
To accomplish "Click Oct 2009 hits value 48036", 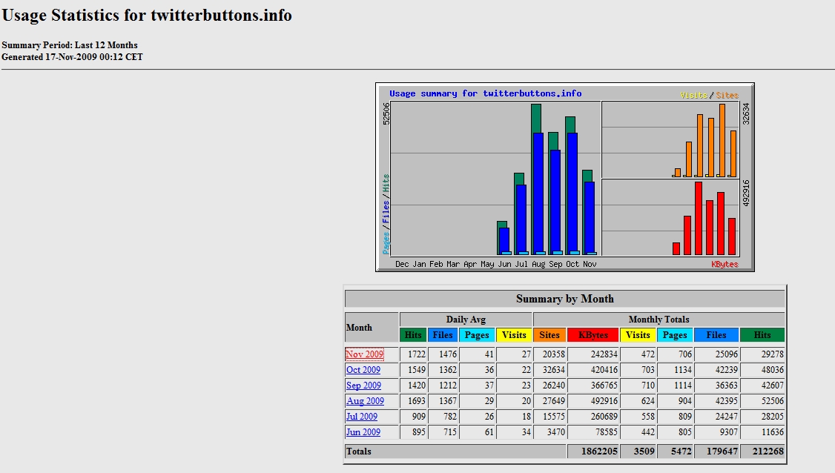I will (x=772, y=370).
